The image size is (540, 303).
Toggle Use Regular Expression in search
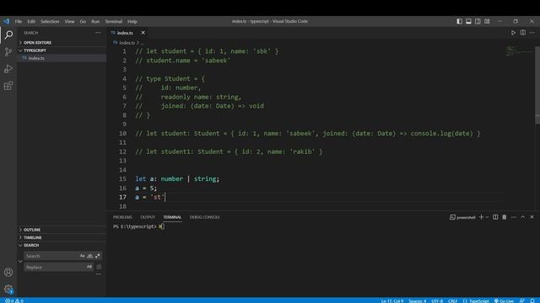98,256
